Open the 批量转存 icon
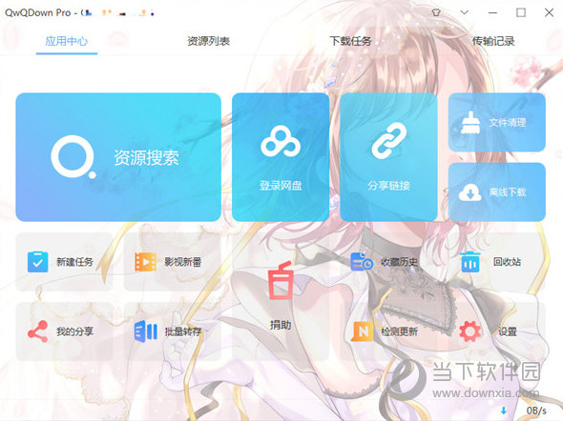The image size is (563, 421). coord(145,331)
